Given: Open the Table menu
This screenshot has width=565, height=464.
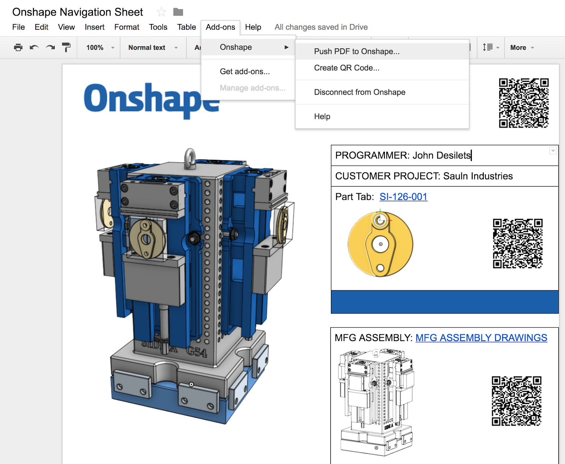Looking at the screenshot, I should 186,27.
